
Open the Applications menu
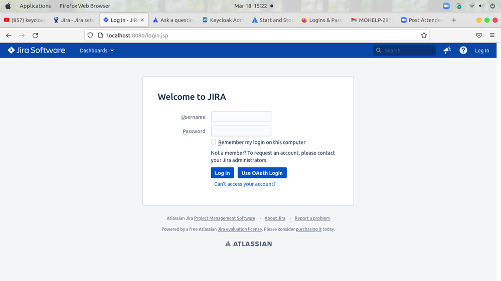(x=35, y=5)
